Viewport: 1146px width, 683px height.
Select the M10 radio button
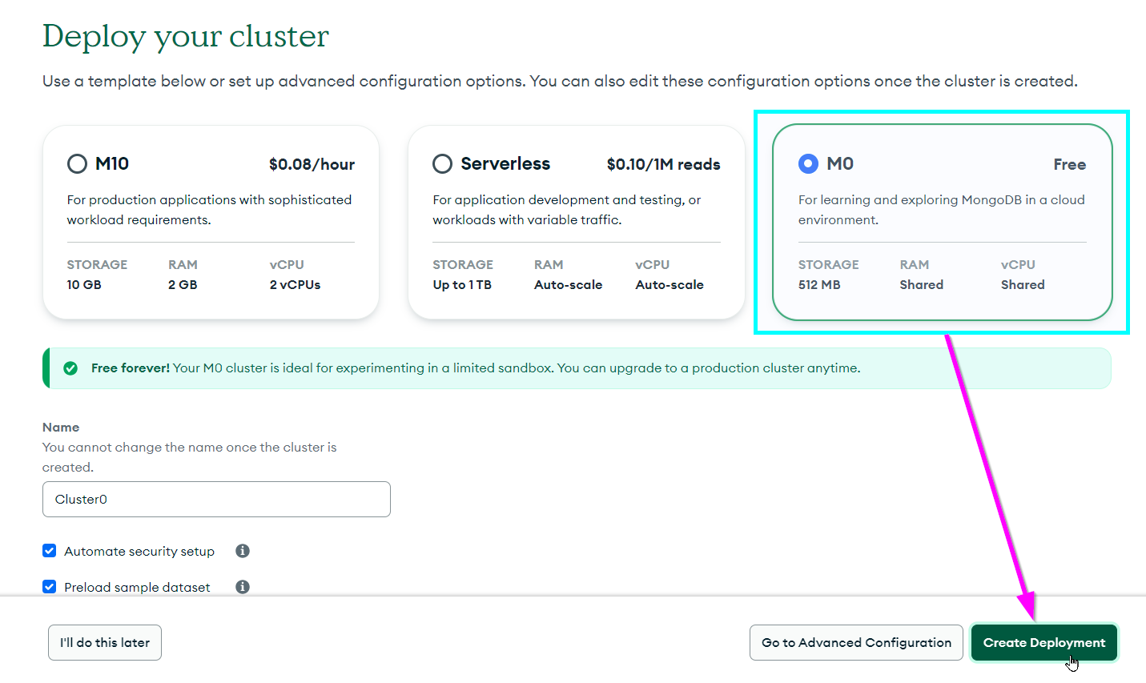point(77,164)
